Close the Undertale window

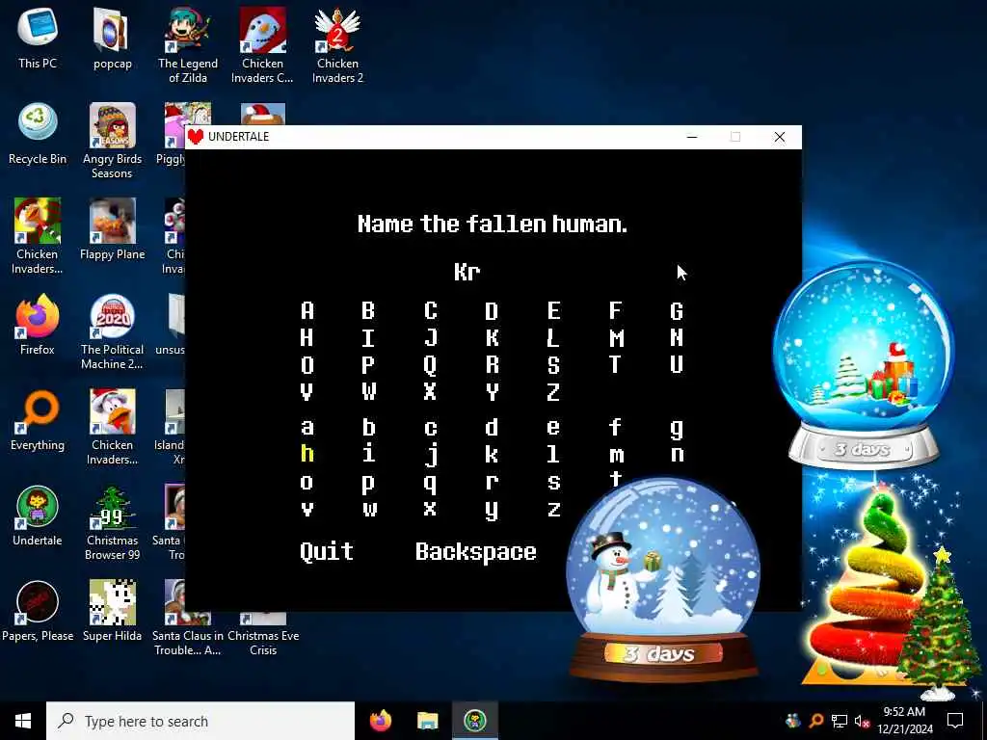pos(779,137)
